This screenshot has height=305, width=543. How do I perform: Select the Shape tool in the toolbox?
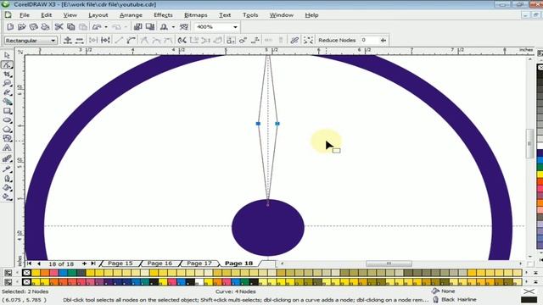coord(7,64)
